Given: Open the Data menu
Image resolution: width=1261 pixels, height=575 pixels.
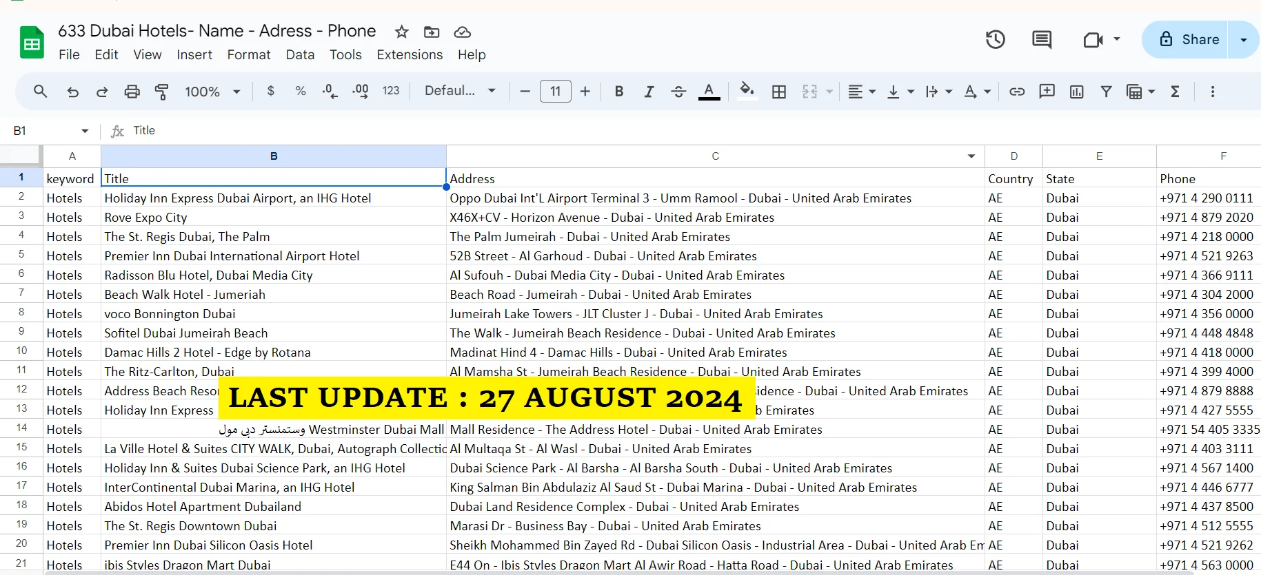Looking at the screenshot, I should (x=300, y=54).
